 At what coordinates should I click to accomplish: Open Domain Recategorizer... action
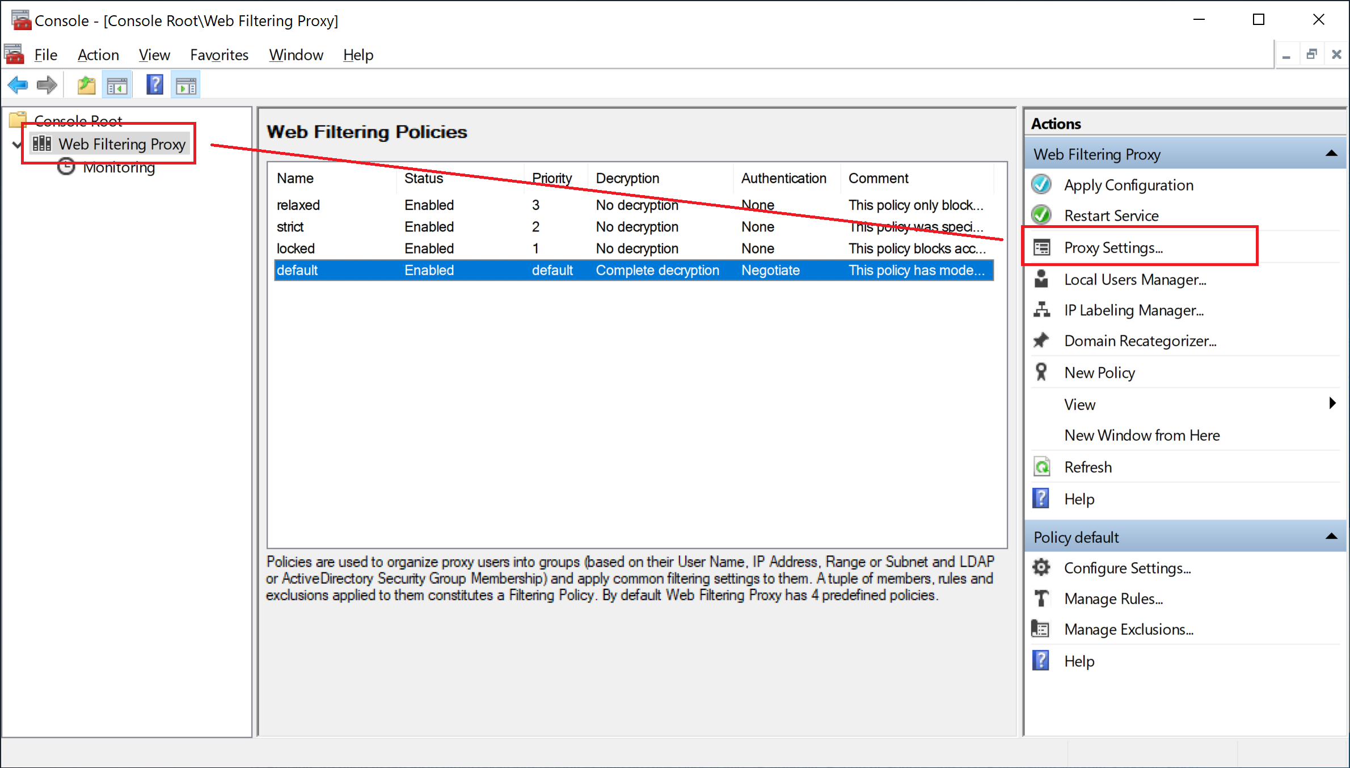pyautogui.click(x=1140, y=341)
